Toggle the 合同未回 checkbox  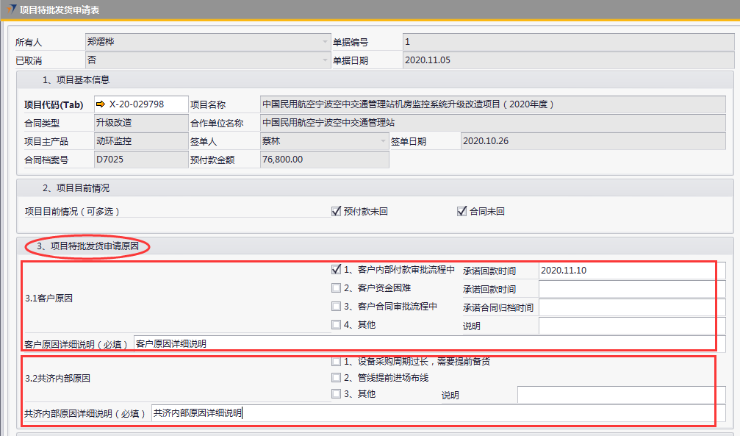click(x=462, y=212)
